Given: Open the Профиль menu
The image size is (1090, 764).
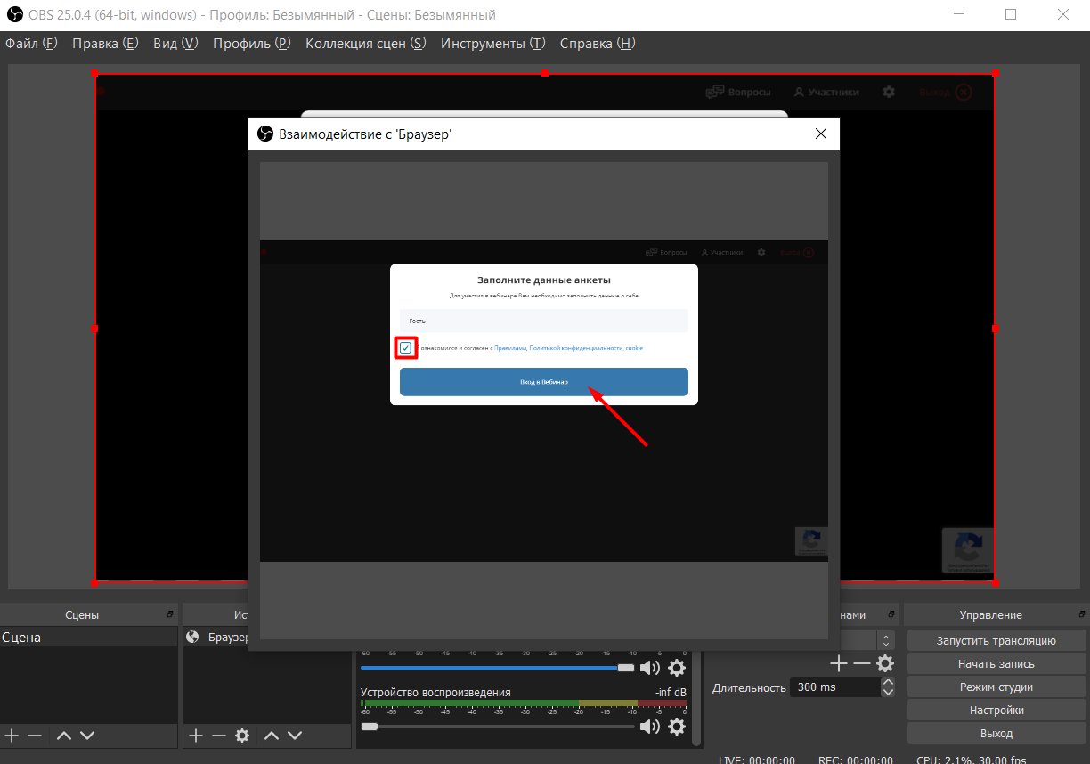Looking at the screenshot, I should pos(252,44).
